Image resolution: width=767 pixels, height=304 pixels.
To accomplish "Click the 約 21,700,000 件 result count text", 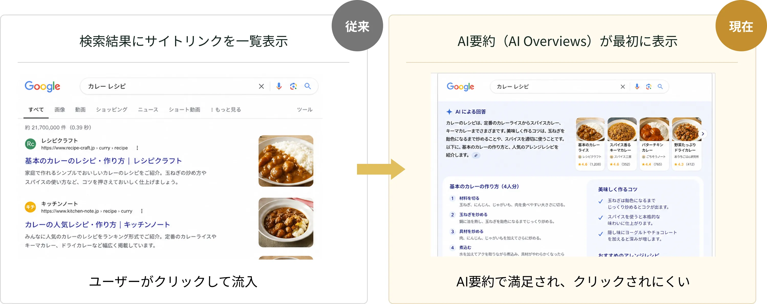I will coord(58,127).
